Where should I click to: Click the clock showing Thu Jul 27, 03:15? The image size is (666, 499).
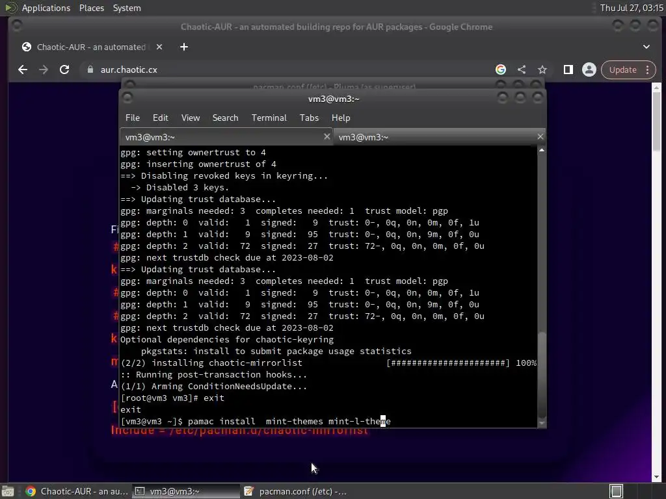[632, 8]
